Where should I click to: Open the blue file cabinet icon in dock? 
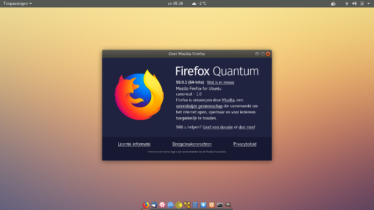[195, 205]
